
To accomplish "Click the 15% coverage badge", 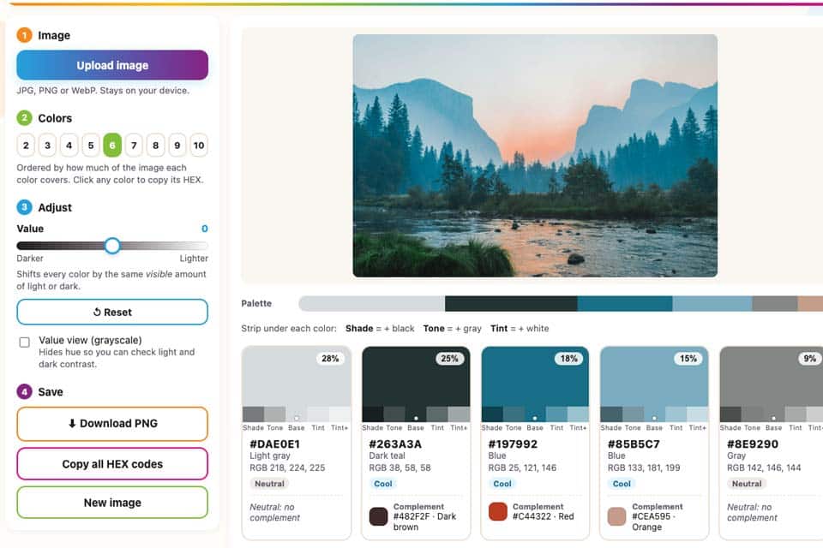I will [x=688, y=359].
